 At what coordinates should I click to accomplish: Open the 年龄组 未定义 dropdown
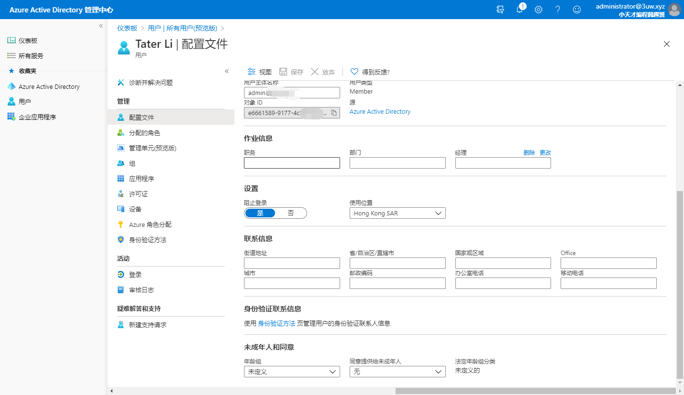coord(292,372)
